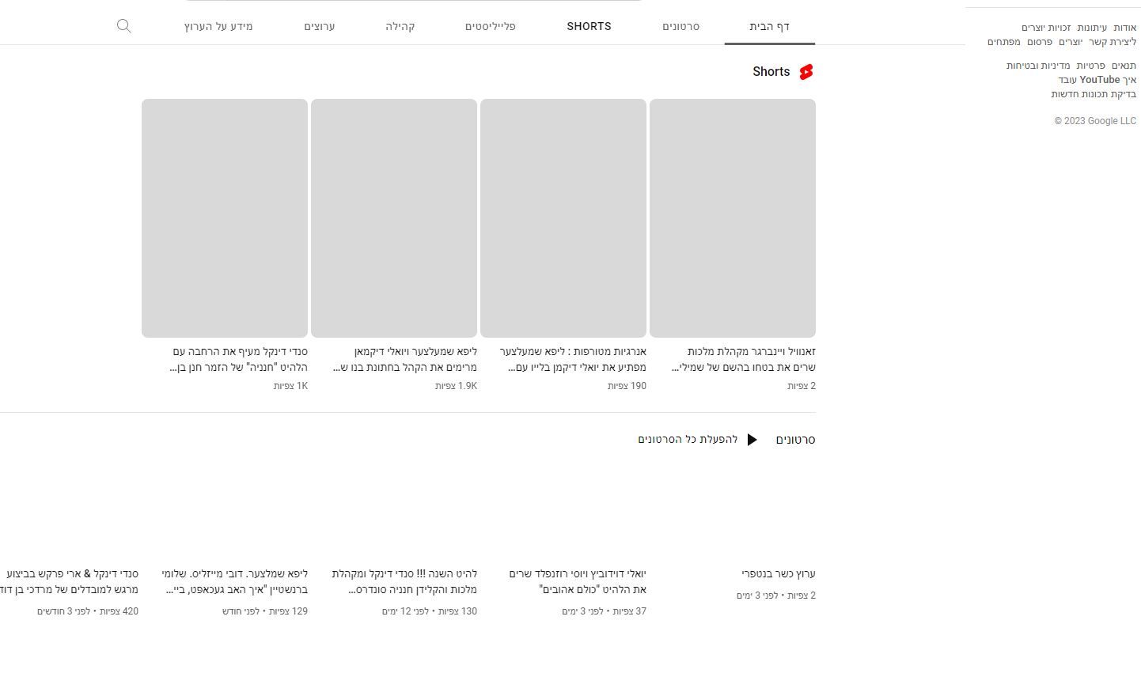The height and width of the screenshot is (692, 1141).
Task: Click the אודות footer link
Action: coord(1124,28)
